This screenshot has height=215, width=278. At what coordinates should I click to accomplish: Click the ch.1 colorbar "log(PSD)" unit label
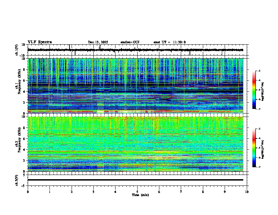(263, 92)
